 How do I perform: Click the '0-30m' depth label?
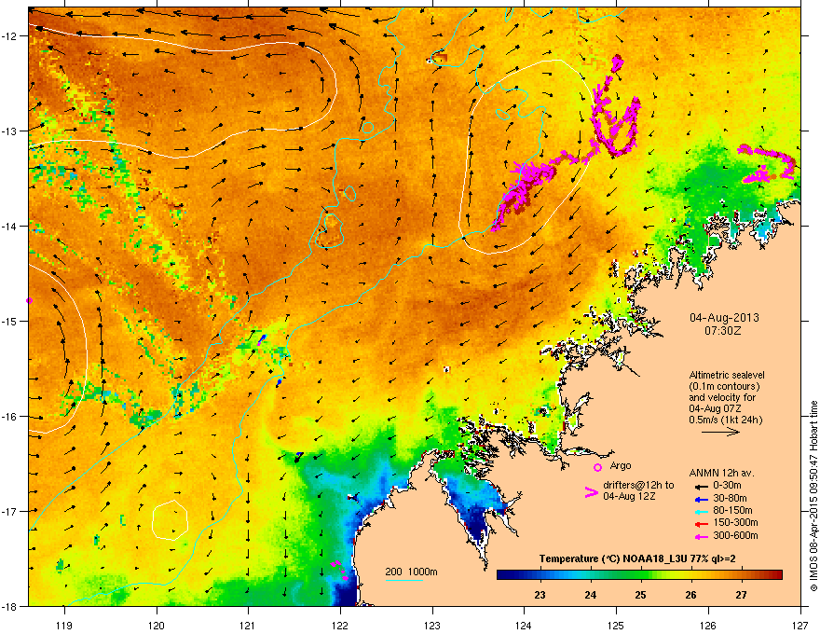click(x=727, y=486)
